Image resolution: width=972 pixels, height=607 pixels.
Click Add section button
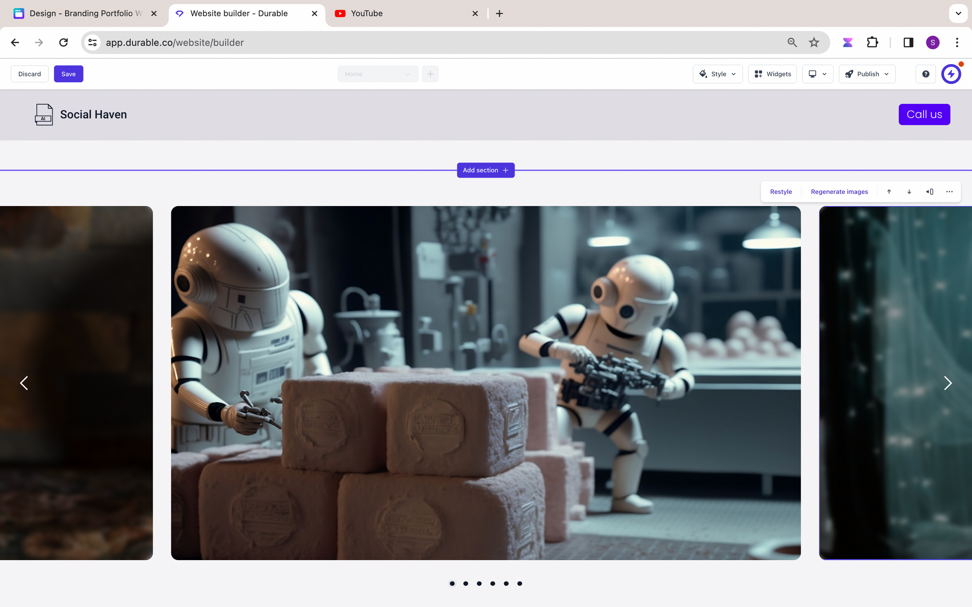[x=486, y=170]
